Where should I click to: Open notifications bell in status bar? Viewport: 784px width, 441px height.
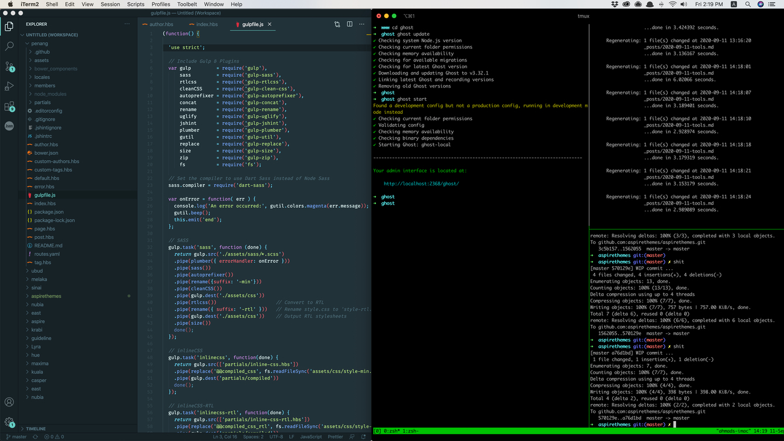click(364, 437)
